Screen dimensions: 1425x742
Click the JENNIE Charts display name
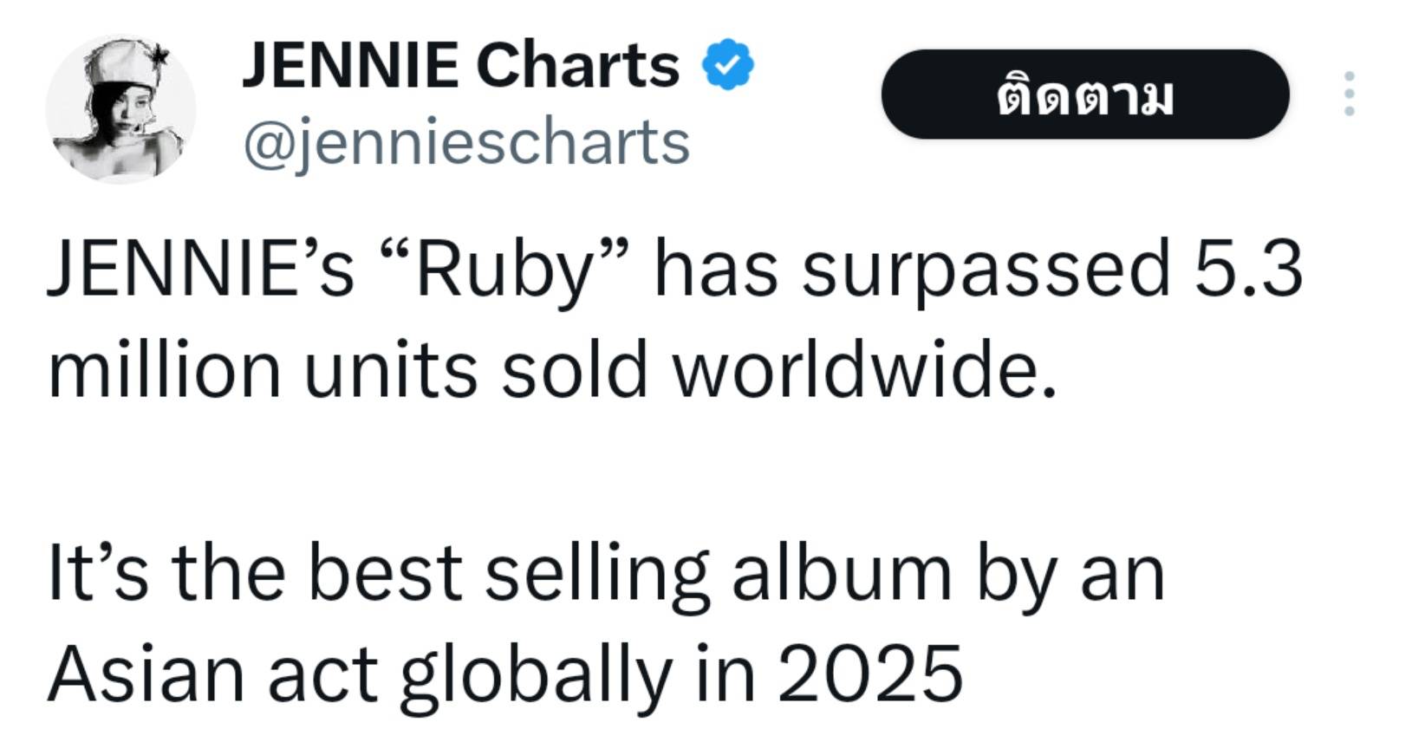(x=460, y=65)
